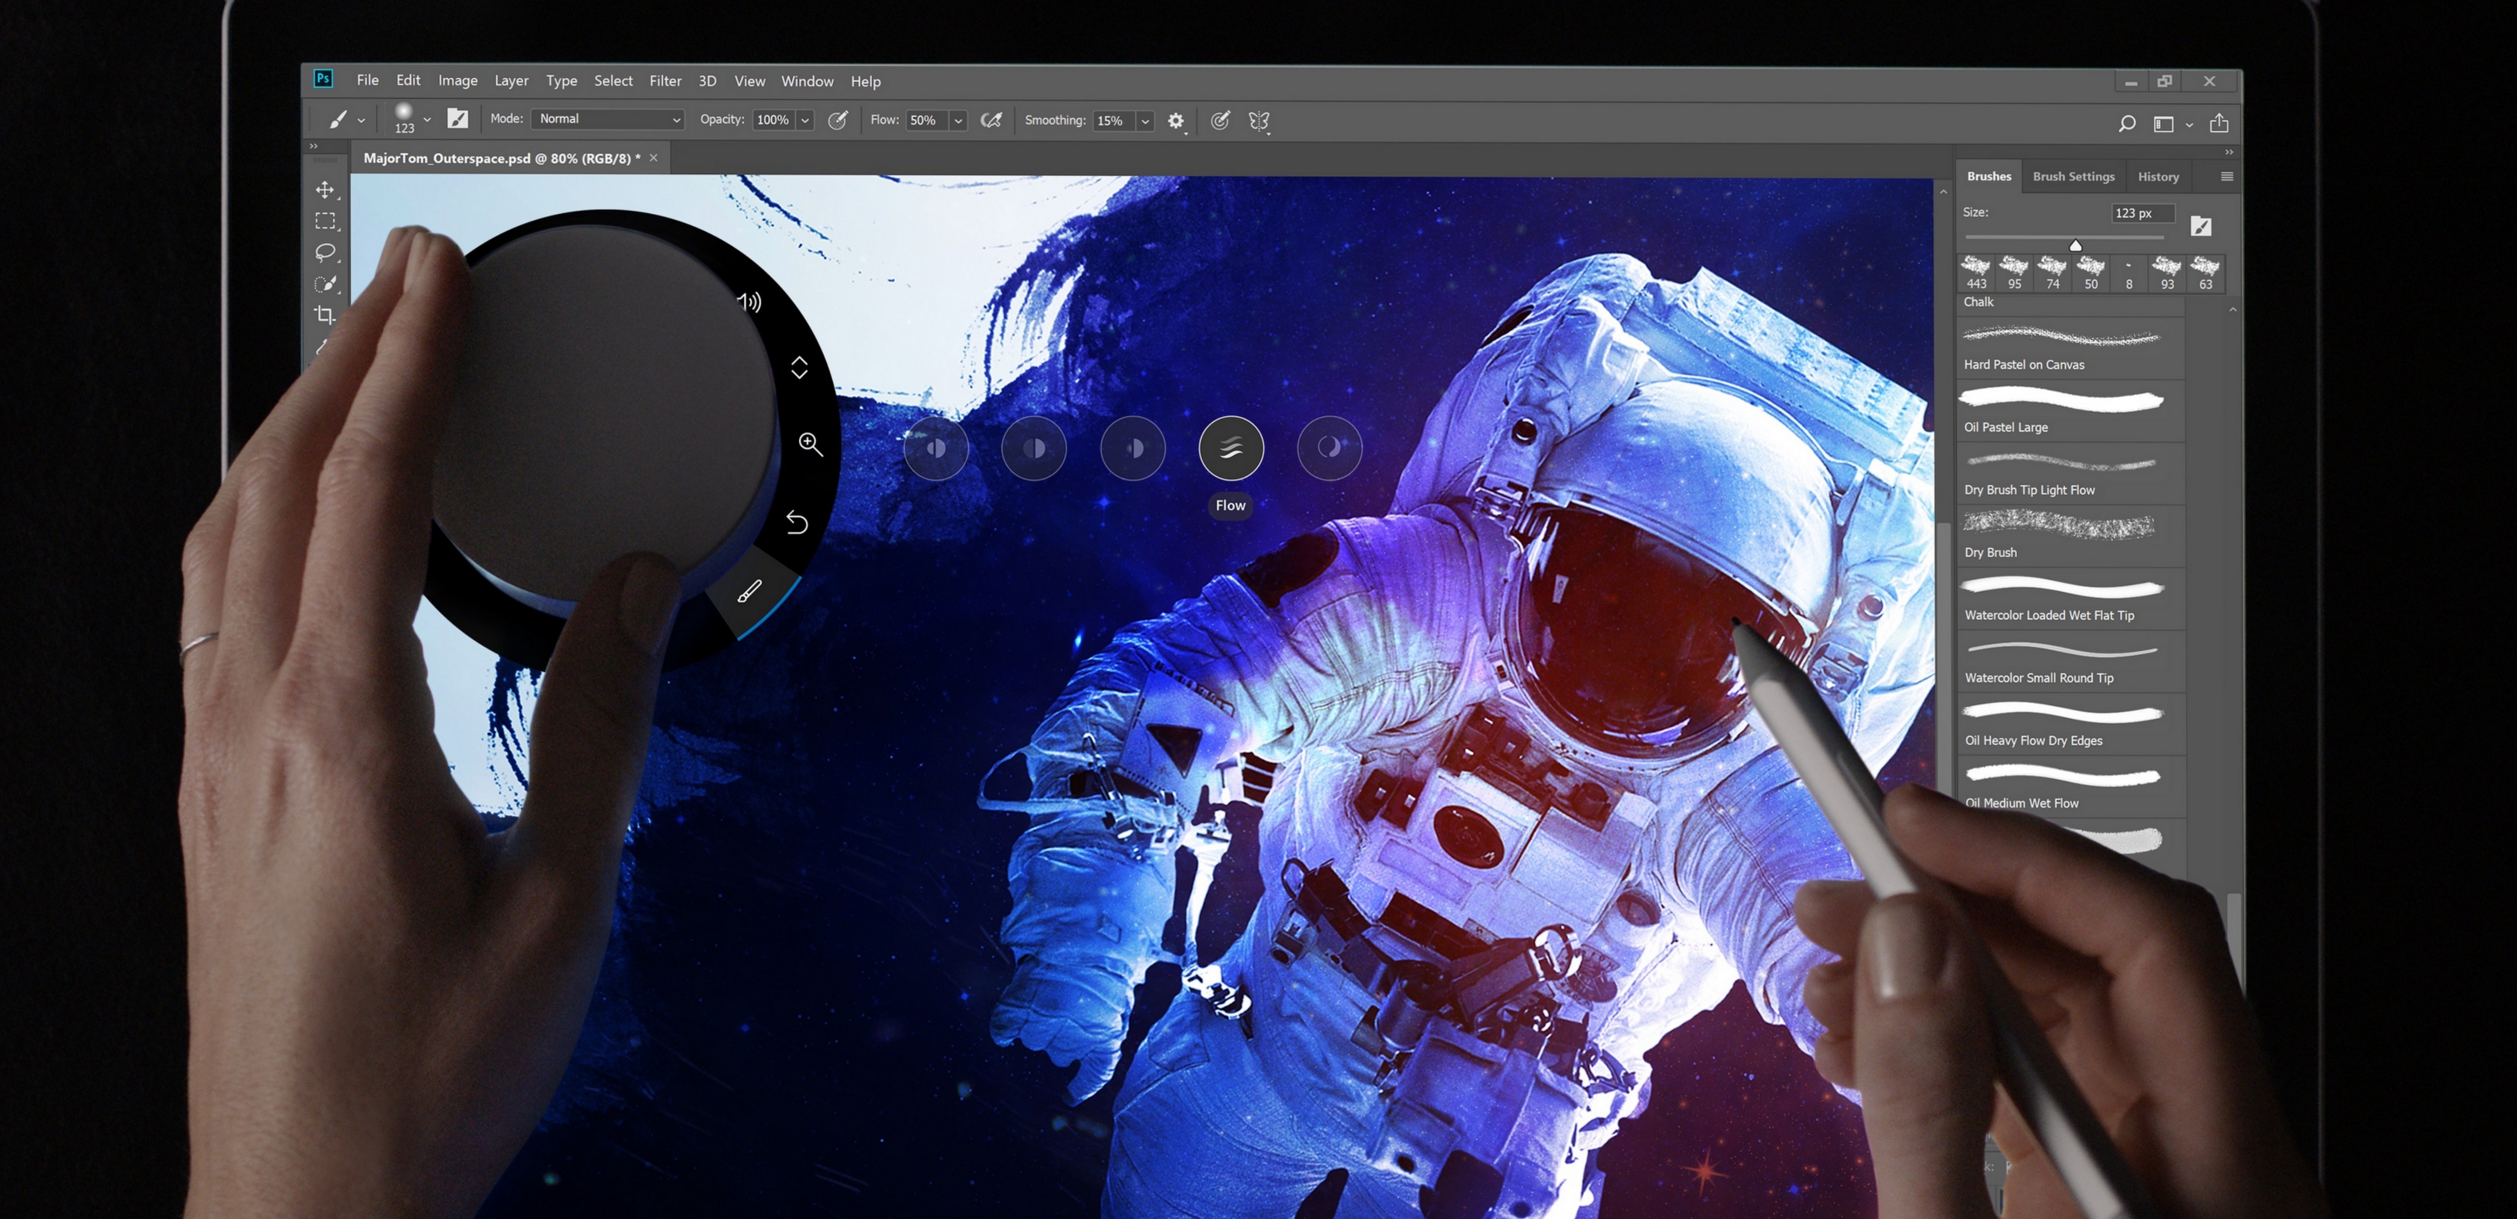2517x1219 pixels.
Task: Select the Oil Heavy Flow Dry Edges brush
Action: point(2072,724)
